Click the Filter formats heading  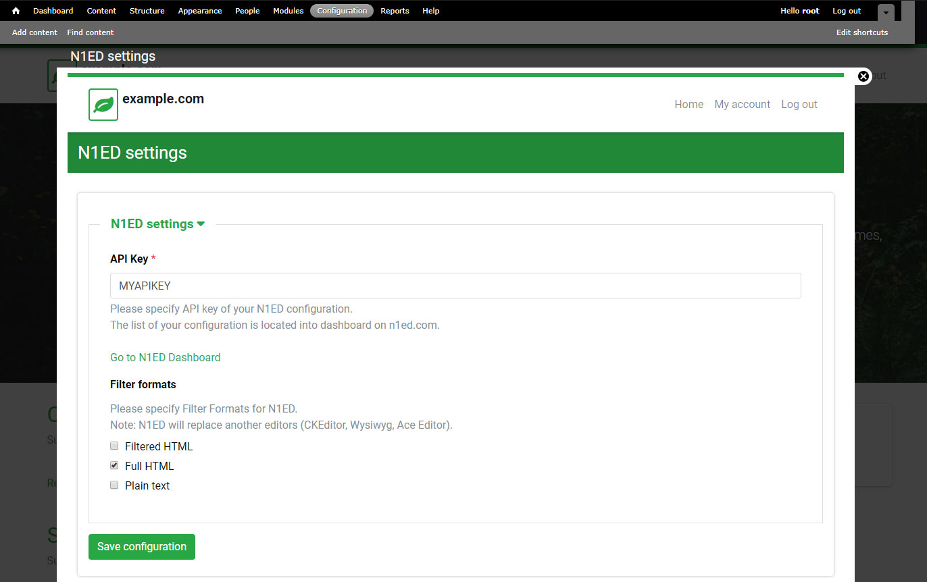tap(143, 384)
